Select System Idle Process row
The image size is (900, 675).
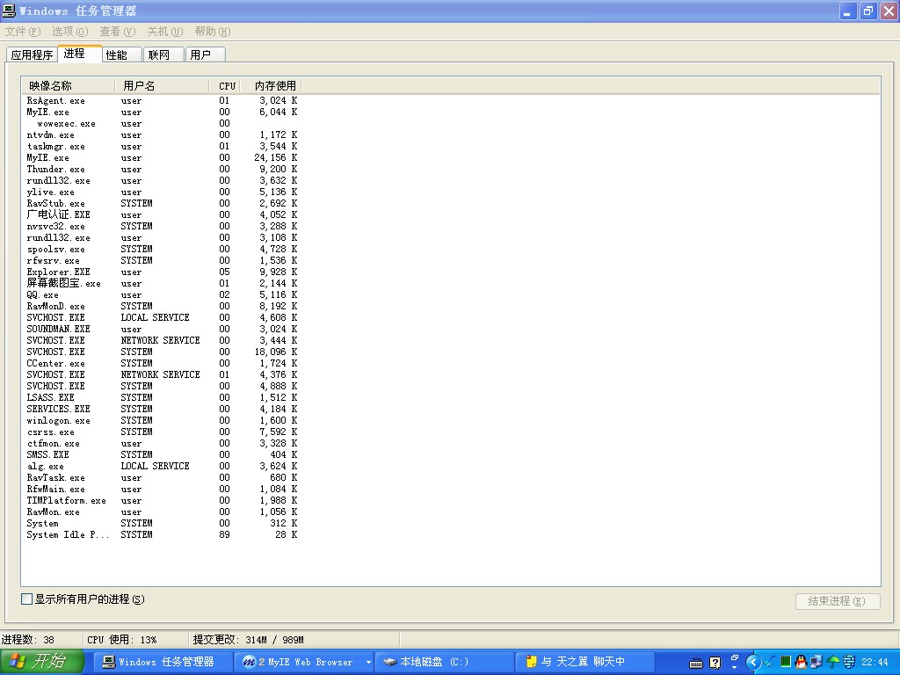point(162,534)
